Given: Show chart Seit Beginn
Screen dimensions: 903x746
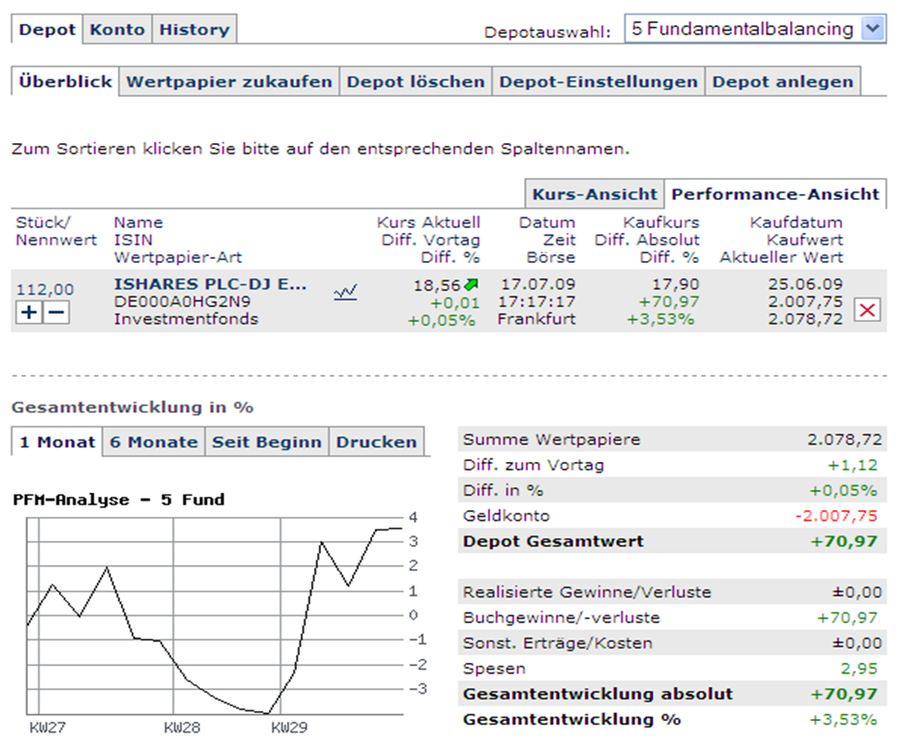Looking at the screenshot, I should click(267, 442).
